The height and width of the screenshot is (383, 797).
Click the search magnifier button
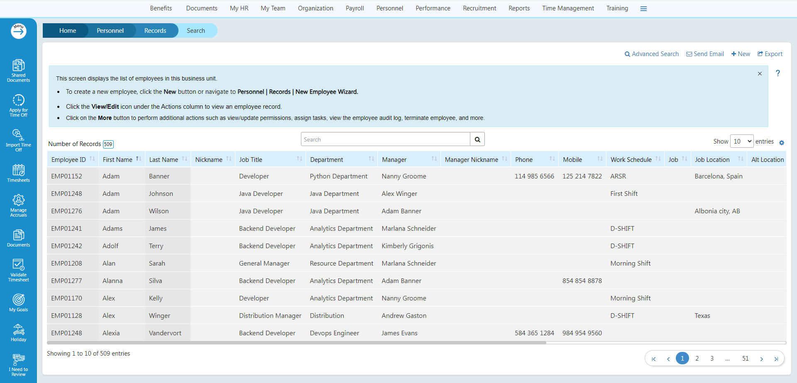coord(477,139)
